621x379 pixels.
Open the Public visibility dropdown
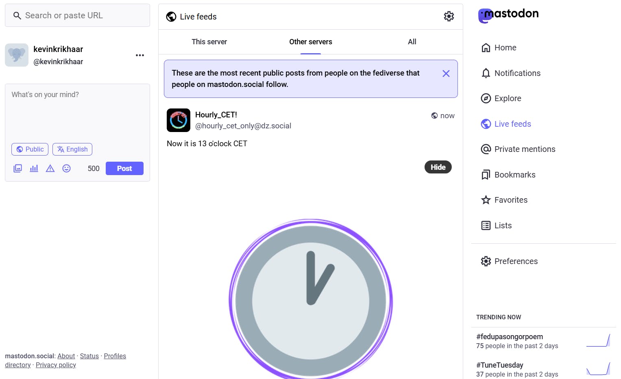30,149
